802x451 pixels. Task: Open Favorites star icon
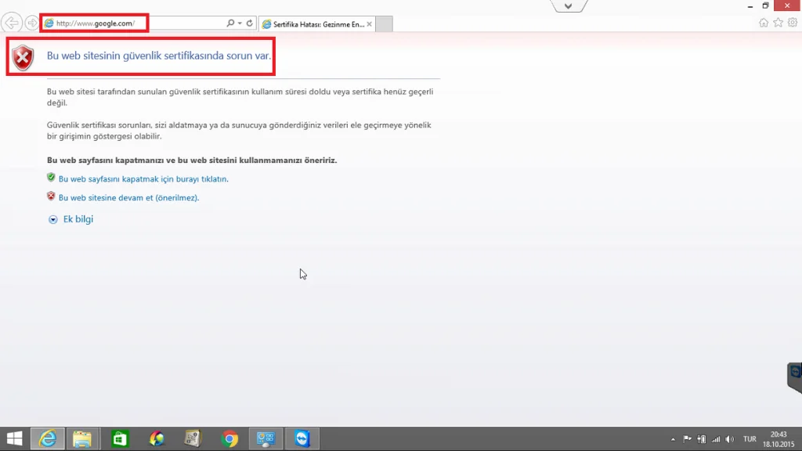pos(778,23)
